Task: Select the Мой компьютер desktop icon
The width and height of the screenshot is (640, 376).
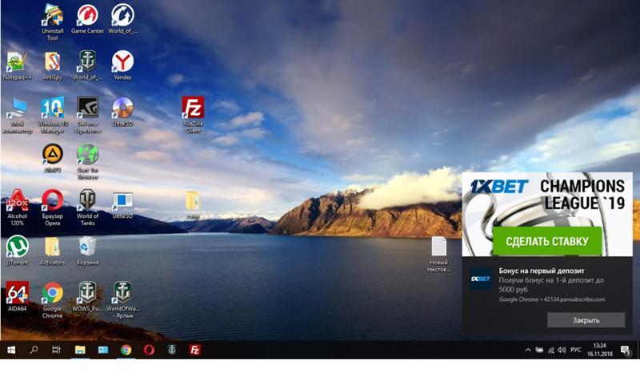Action: [x=17, y=115]
